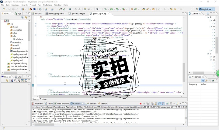Click the red Terminate button in Console
The height and width of the screenshot is (130, 219).
tap(141, 104)
